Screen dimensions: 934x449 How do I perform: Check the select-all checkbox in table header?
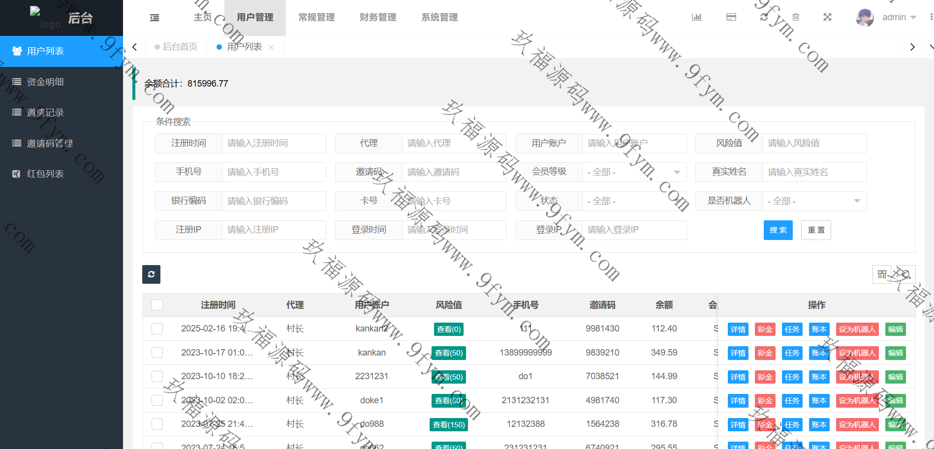pos(157,305)
